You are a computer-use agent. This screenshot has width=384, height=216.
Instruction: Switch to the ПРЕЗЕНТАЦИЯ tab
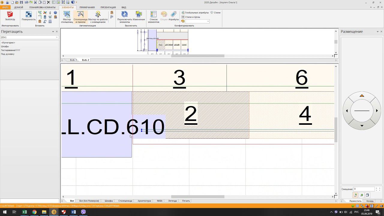point(108,7)
